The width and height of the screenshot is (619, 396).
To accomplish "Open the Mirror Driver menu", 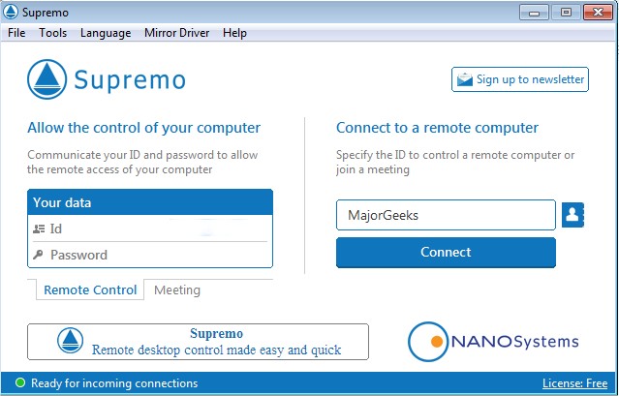I will [x=176, y=33].
